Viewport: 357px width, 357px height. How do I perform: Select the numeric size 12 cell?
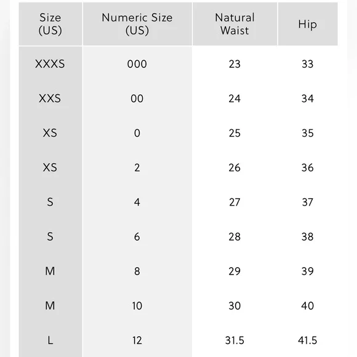click(137, 340)
